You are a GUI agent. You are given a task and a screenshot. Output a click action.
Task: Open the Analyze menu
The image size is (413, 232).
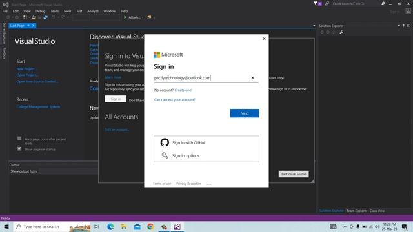point(93,11)
